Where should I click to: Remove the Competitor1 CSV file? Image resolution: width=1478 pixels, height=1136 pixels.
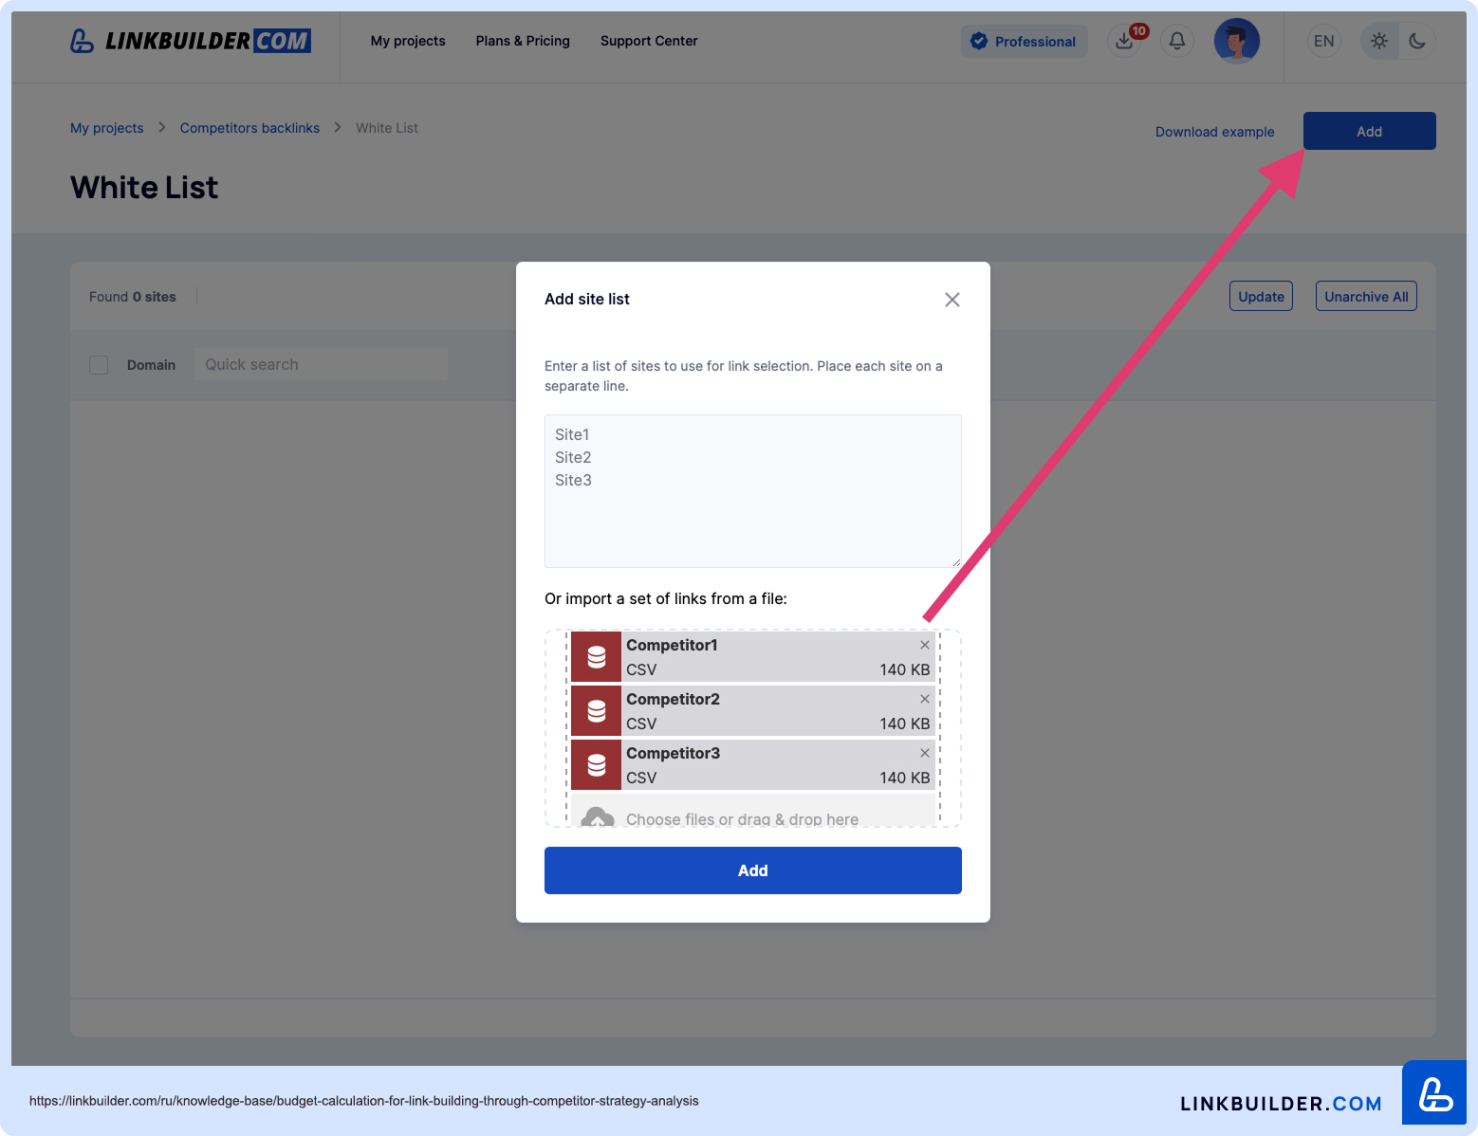[924, 645]
